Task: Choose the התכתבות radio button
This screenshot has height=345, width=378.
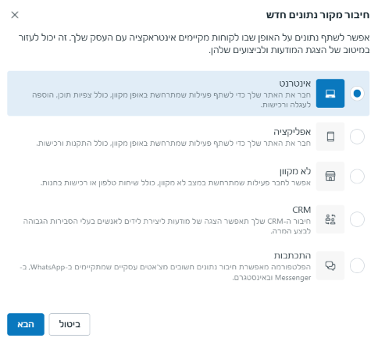Action: 357,265
